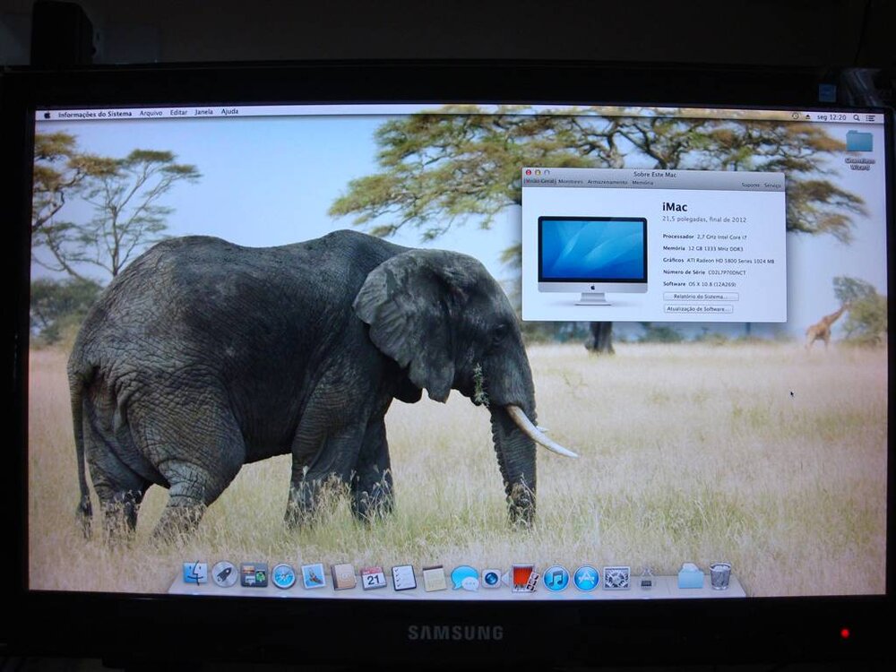The image size is (896, 672).
Task: Open the Calendar app in dock
Action: 374,577
